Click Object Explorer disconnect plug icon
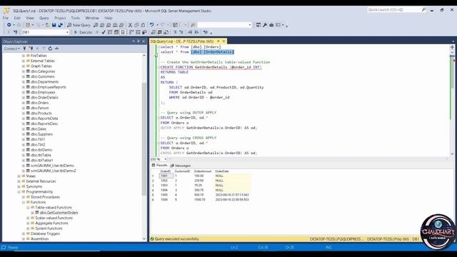 31,49
